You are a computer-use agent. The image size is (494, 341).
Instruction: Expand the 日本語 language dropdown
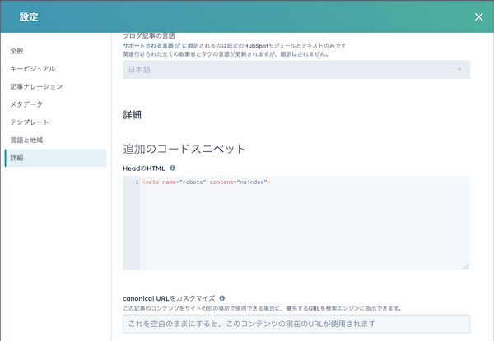click(x=296, y=70)
